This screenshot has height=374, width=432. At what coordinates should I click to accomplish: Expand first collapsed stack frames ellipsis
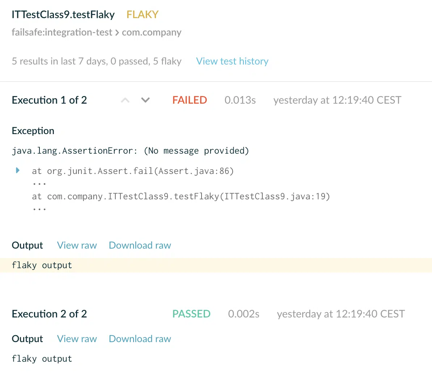click(39, 184)
